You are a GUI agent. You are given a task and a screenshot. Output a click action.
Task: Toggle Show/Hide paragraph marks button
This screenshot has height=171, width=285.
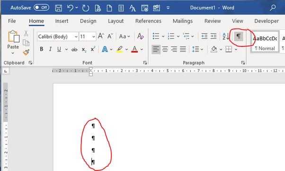(239, 36)
